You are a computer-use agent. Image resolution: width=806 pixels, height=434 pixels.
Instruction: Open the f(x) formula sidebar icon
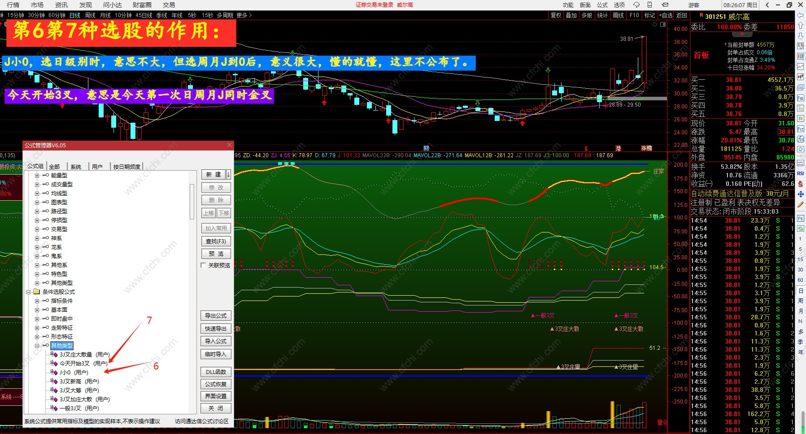[801, 139]
